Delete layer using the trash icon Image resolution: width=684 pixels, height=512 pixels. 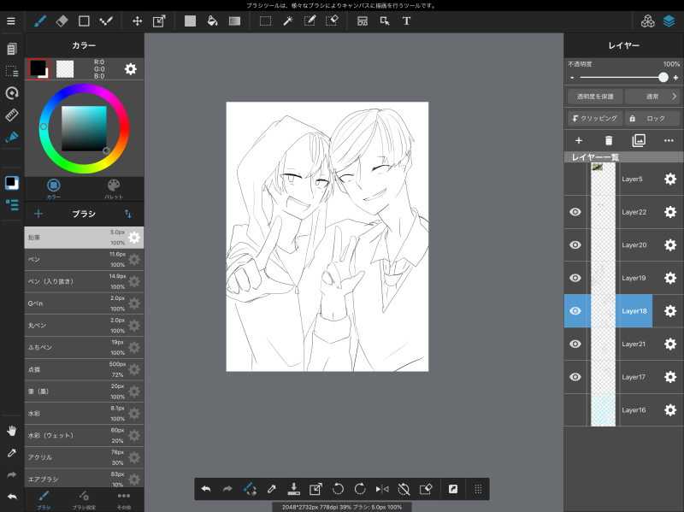click(x=609, y=140)
